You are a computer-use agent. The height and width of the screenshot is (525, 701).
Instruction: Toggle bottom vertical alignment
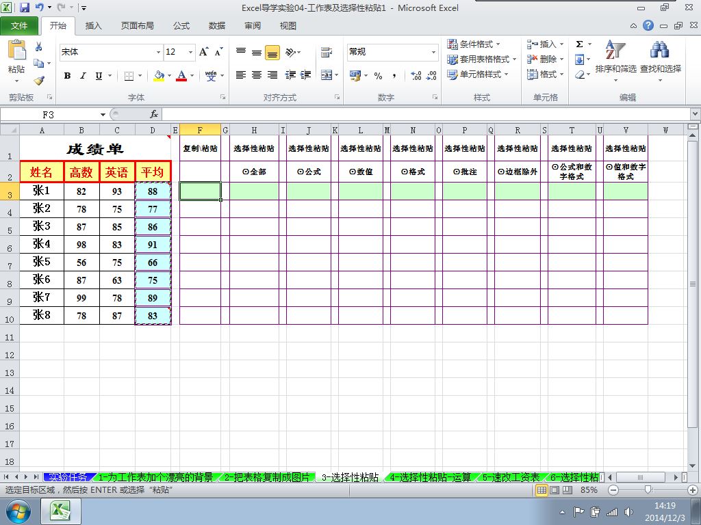pos(272,52)
